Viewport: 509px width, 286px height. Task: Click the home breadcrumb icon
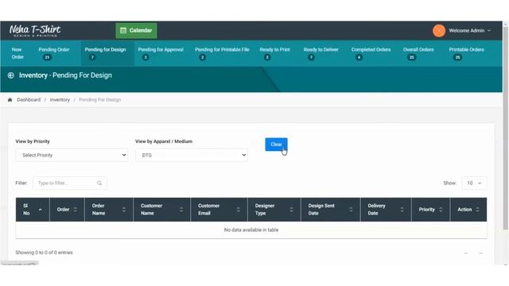(10, 100)
